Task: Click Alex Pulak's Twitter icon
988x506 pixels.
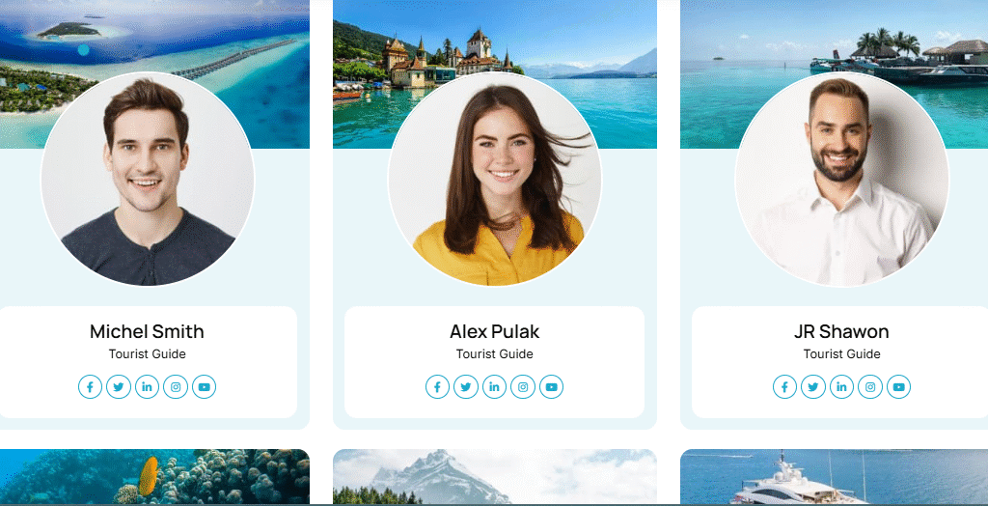Action: point(466,387)
